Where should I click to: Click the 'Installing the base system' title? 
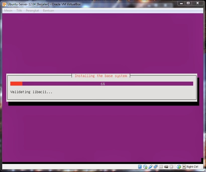tap(101, 76)
